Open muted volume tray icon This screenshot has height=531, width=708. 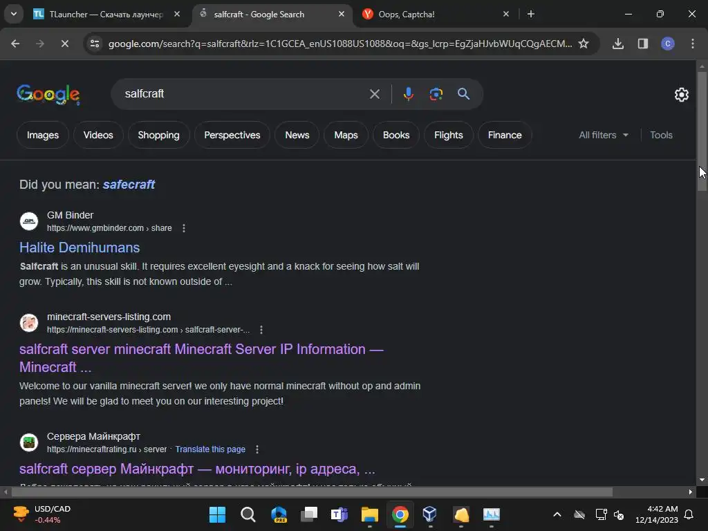click(619, 514)
